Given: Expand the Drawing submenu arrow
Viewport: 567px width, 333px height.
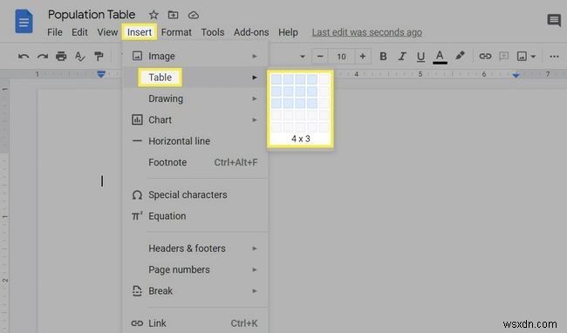Looking at the screenshot, I should point(255,99).
